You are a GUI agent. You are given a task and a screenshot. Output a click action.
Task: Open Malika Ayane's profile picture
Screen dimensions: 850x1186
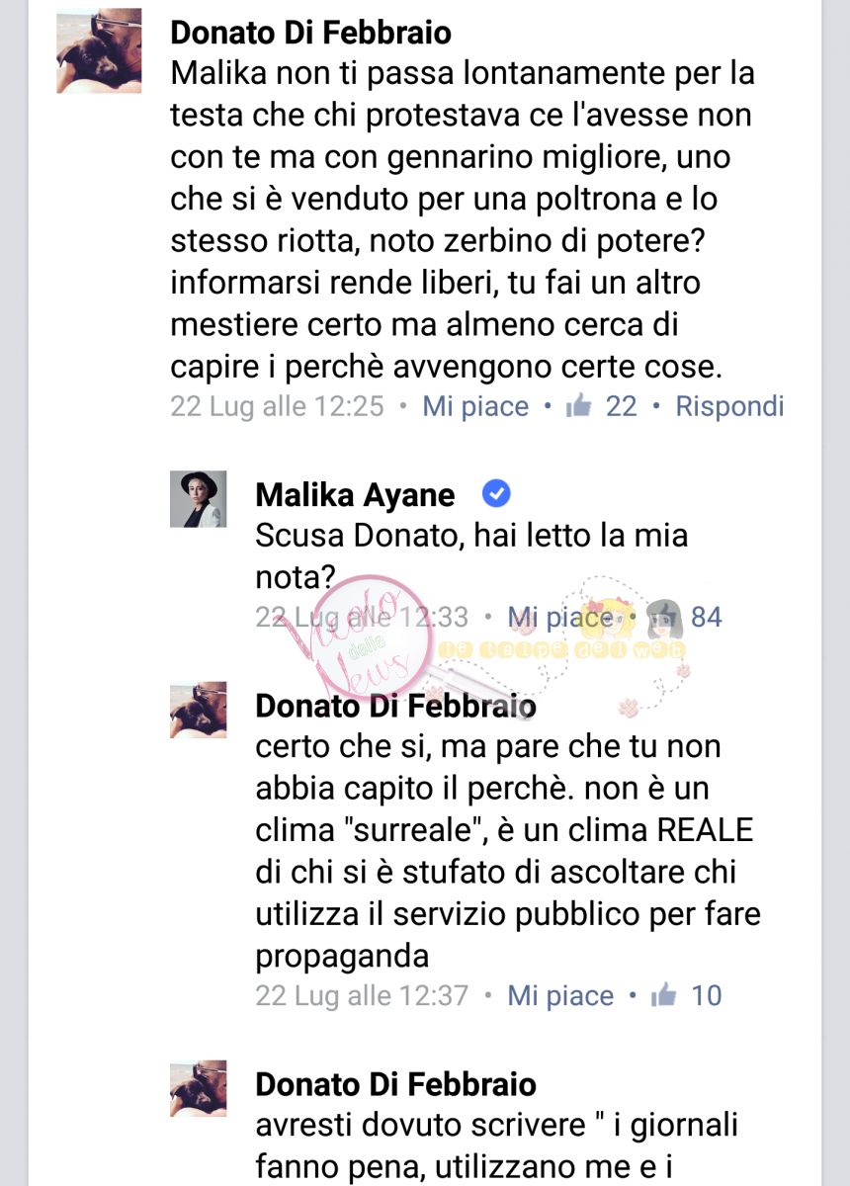(x=204, y=499)
